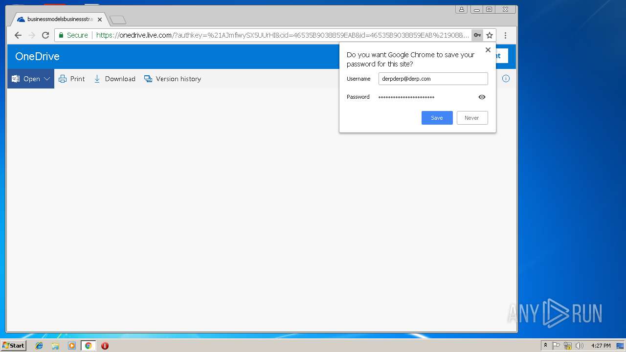Click the volume speaker tray icon

tap(580, 346)
